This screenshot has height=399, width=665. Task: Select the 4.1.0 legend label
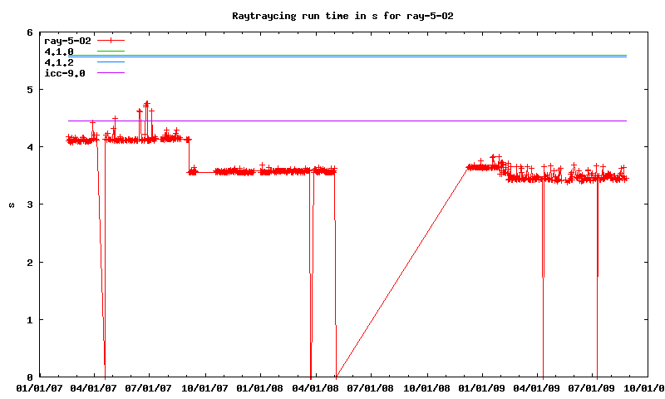(59, 52)
